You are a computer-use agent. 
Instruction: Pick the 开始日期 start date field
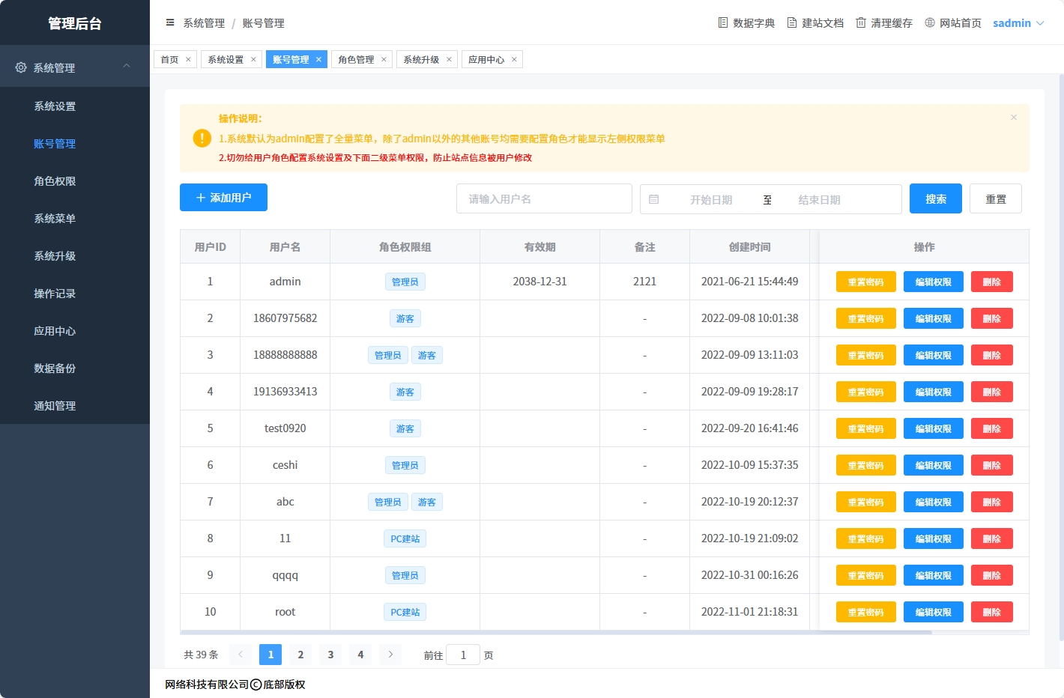click(x=711, y=200)
